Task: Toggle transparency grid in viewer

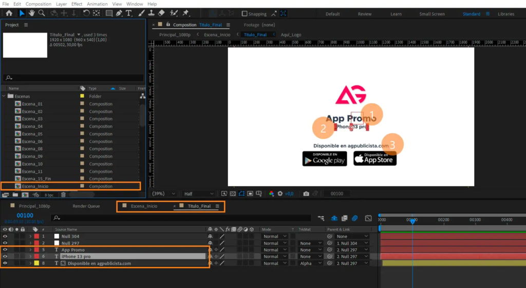Action: (x=233, y=194)
